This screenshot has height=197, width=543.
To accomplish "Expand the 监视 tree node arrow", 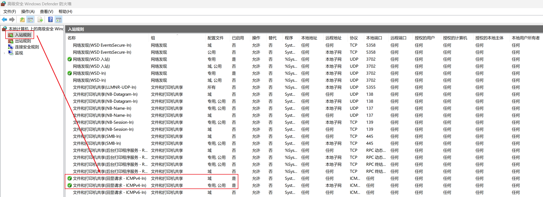I will [4, 53].
